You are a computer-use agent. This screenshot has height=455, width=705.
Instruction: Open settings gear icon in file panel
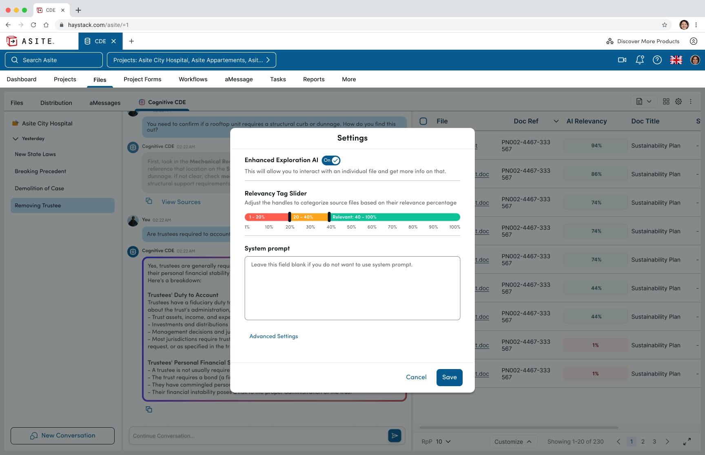tap(678, 101)
